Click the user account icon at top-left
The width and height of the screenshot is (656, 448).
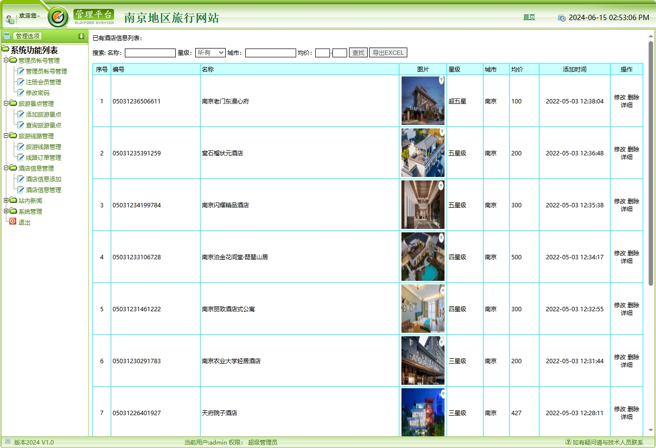pyautogui.click(x=9, y=18)
